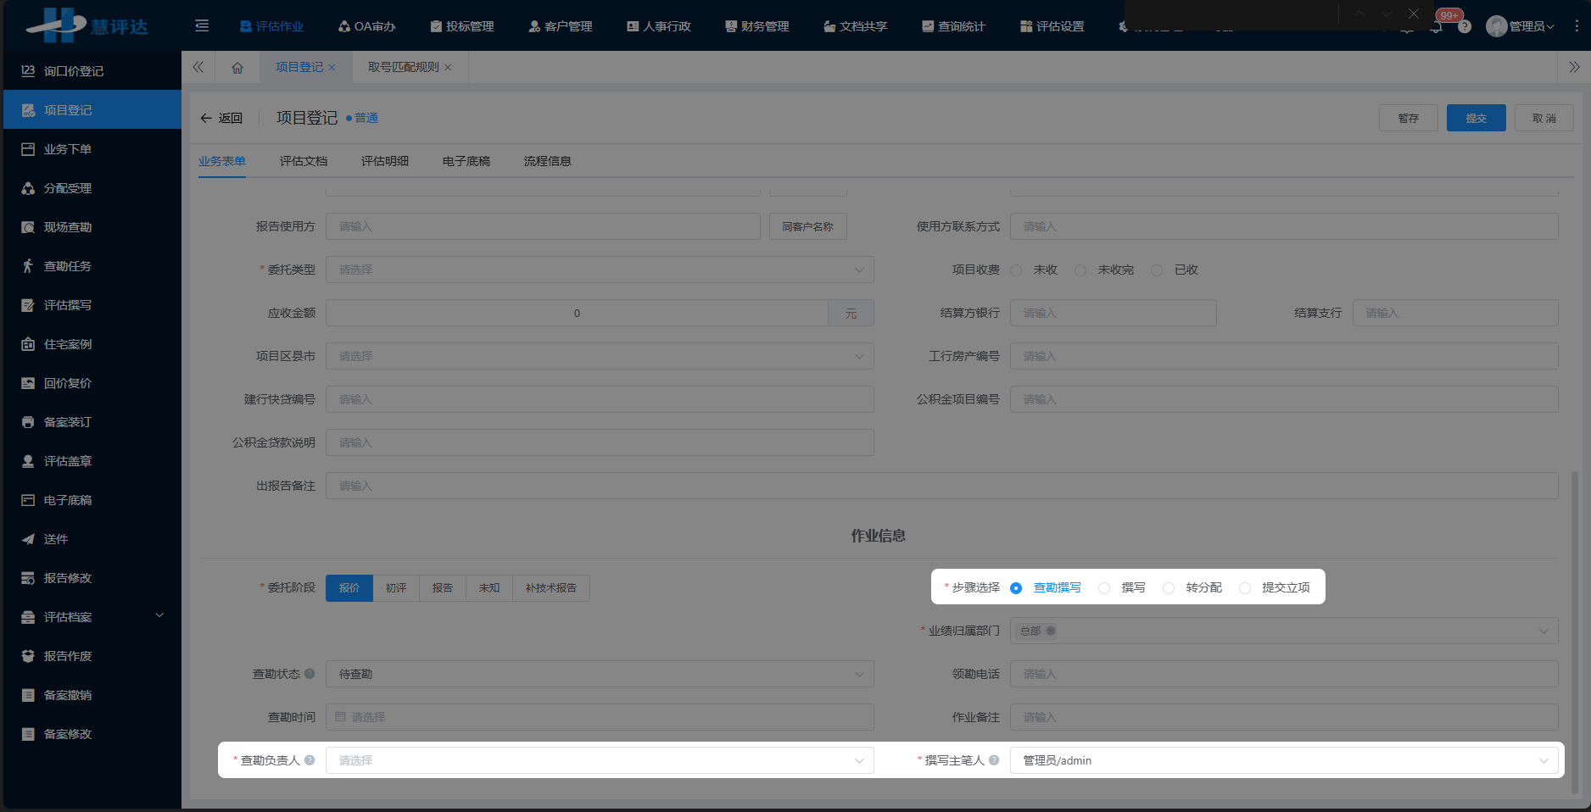Switch 步骤选择 to the 撰写 option
The image size is (1591, 812).
coord(1104,587)
